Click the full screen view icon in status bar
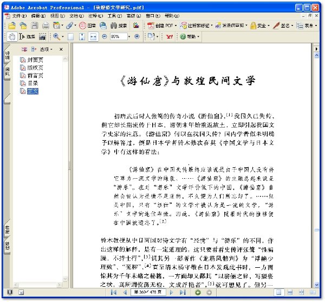 tap(10, 292)
